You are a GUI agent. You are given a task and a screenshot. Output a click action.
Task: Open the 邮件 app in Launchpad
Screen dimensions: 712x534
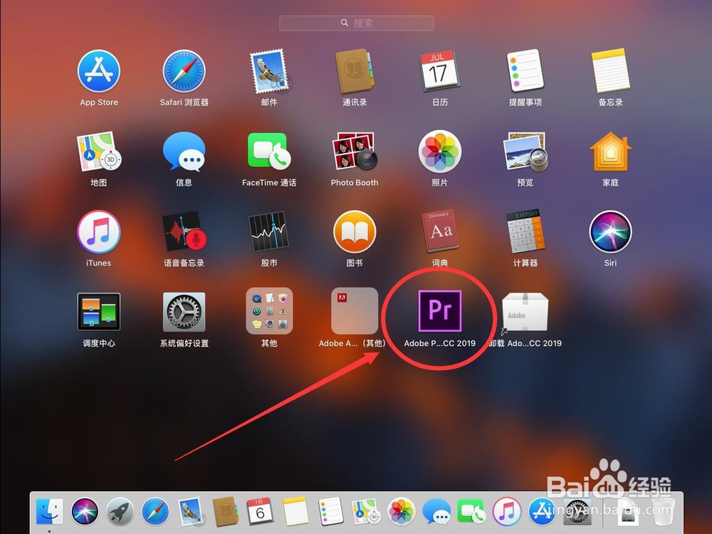pos(269,71)
